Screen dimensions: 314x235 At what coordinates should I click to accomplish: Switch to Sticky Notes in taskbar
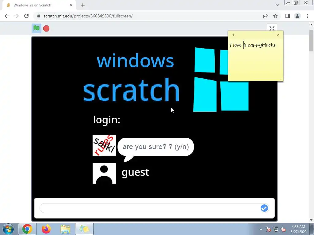pyautogui.click(x=84, y=229)
